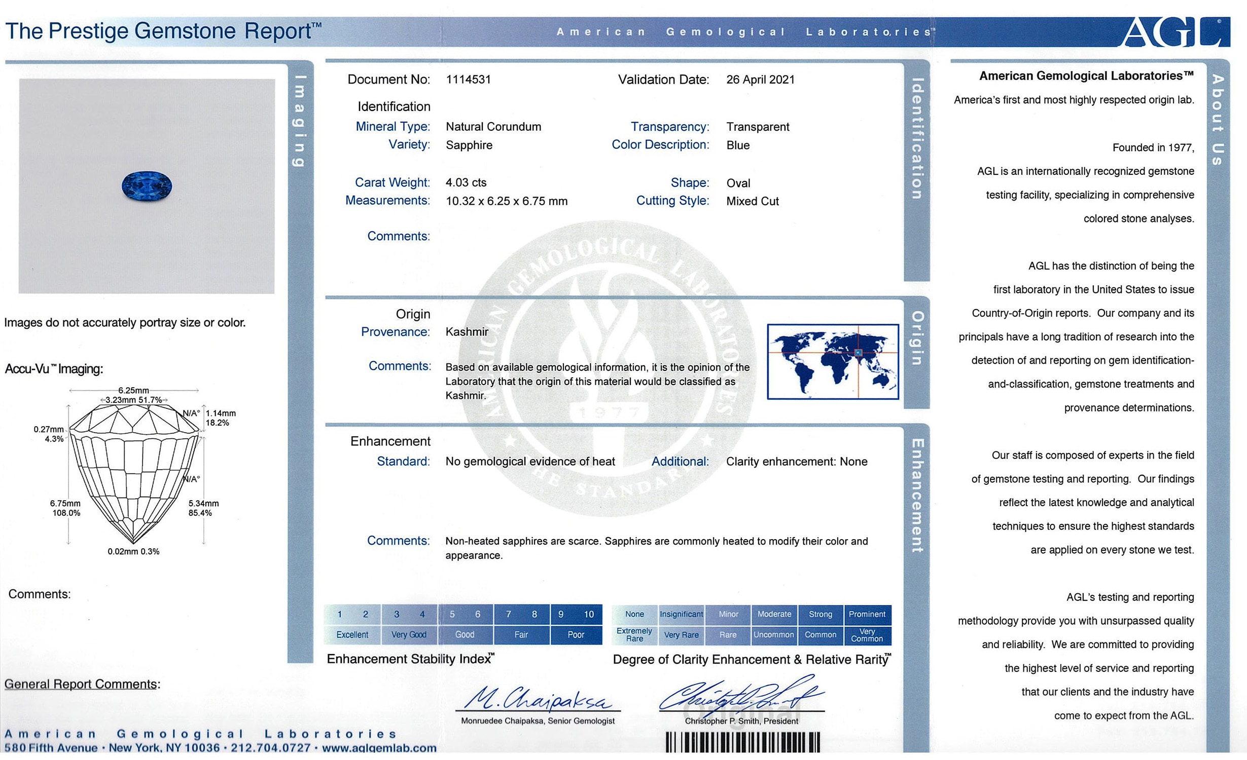Click the Excellent stability index cell
This screenshot has height=760, width=1247.
[x=352, y=635]
